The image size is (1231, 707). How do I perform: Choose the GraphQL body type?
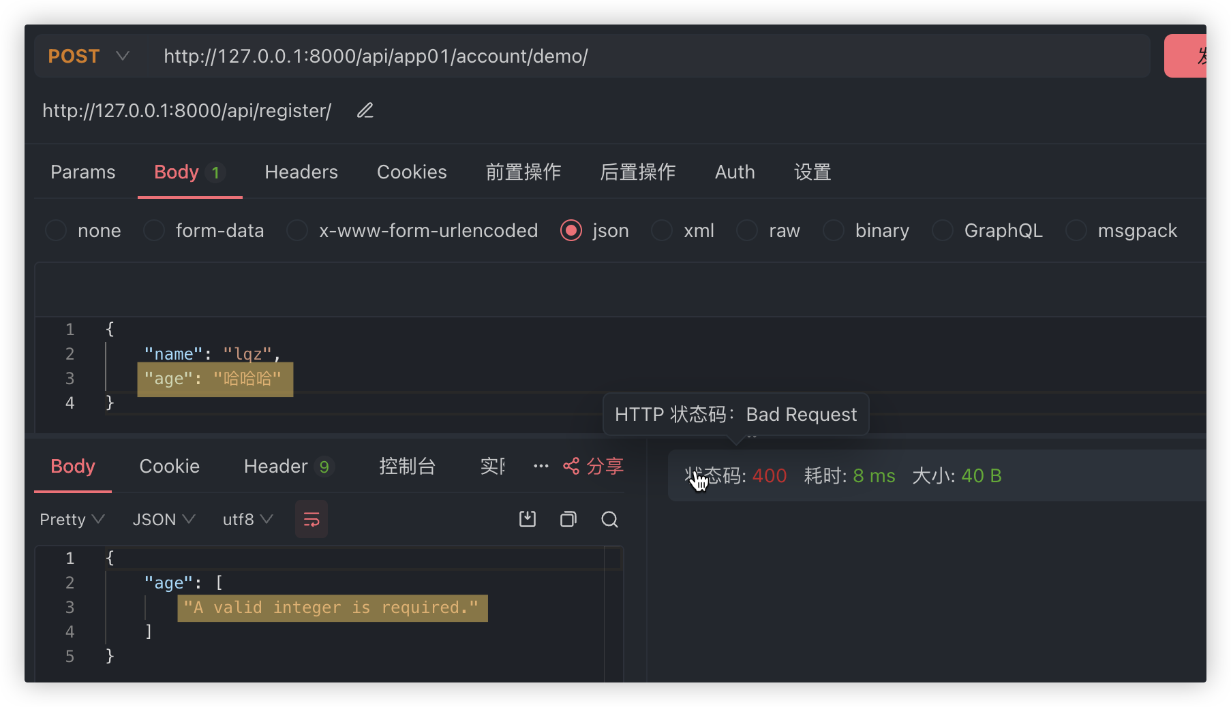943,231
